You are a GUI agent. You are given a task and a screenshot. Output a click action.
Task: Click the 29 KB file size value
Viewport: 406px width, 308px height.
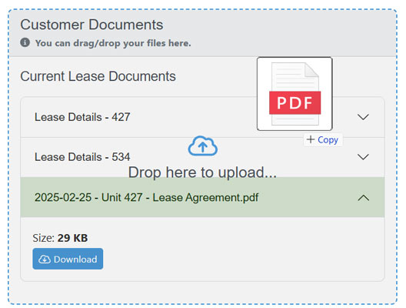72,238
